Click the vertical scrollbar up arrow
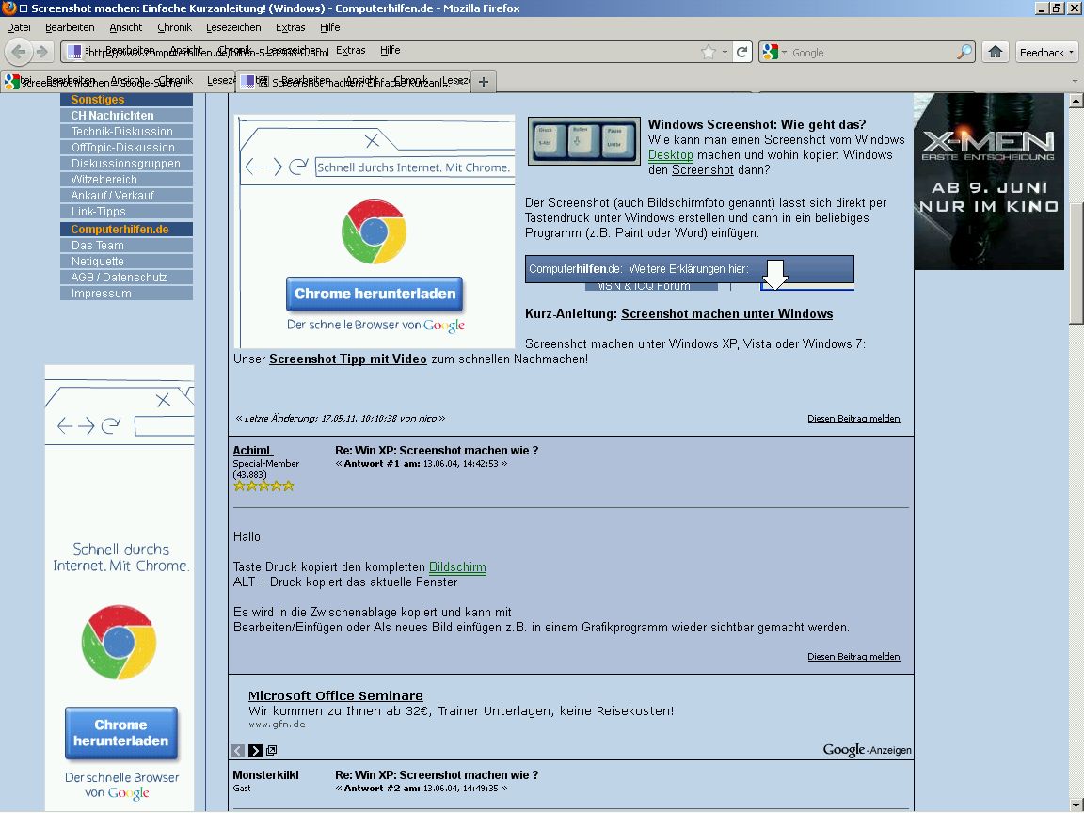This screenshot has height=813, width=1084. pyautogui.click(x=1076, y=101)
